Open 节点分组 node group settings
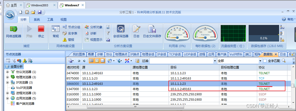The height and width of the screenshot is (111, 296). coord(71,27)
